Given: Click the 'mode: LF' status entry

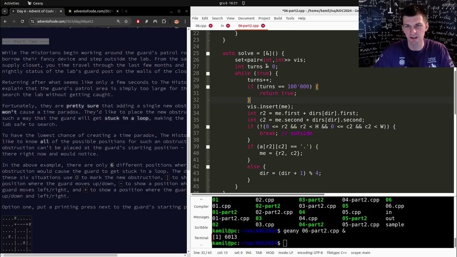Looking at the screenshot, I should tap(286, 253).
